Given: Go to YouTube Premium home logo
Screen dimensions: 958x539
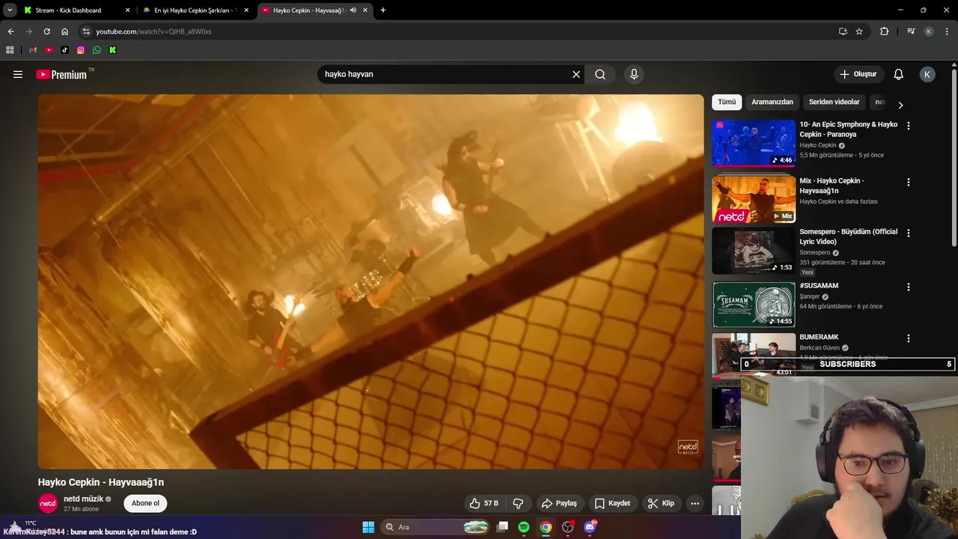Looking at the screenshot, I should point(61,74).
